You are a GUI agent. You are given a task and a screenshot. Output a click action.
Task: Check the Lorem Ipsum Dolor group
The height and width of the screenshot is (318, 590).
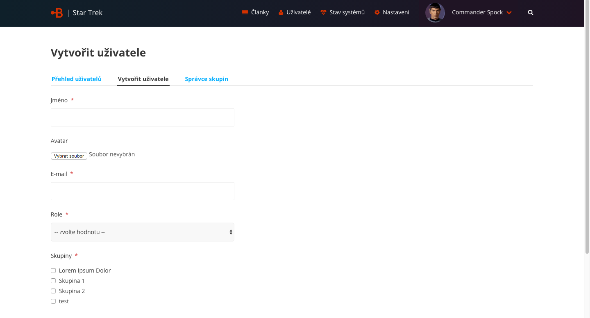(x=53, y=271)
